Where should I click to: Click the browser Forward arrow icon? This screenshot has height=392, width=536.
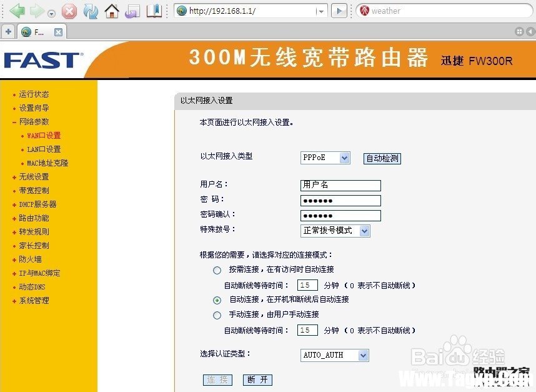(x=37, y=11)
